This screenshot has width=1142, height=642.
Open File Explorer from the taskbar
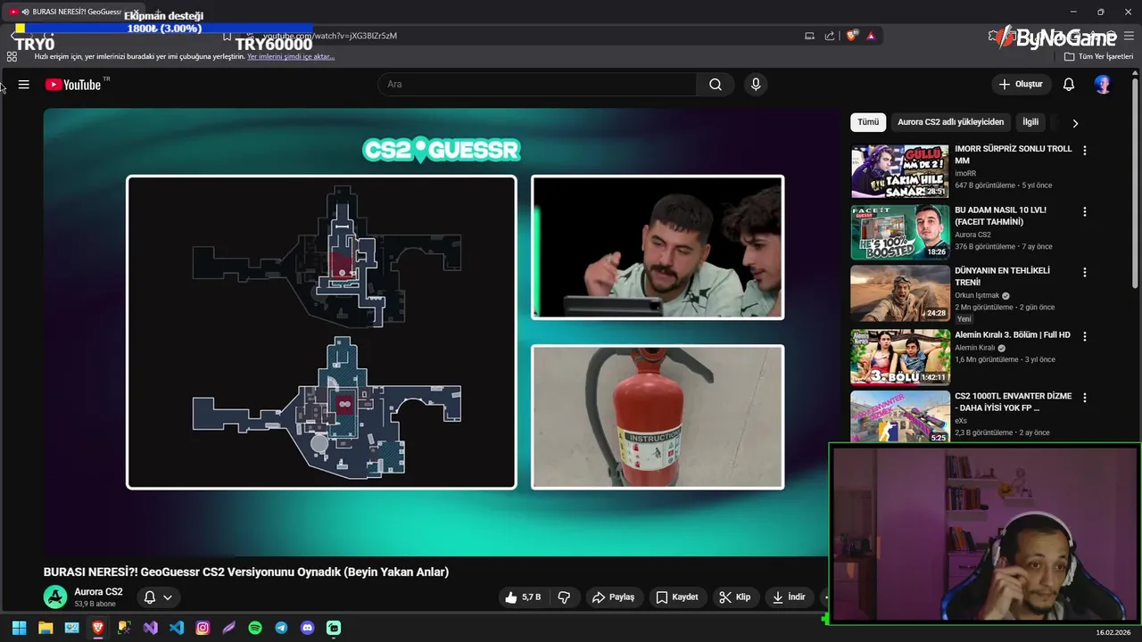point(46,628)
